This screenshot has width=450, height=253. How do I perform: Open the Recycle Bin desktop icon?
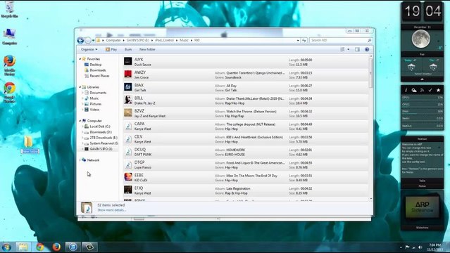(9, 9)
